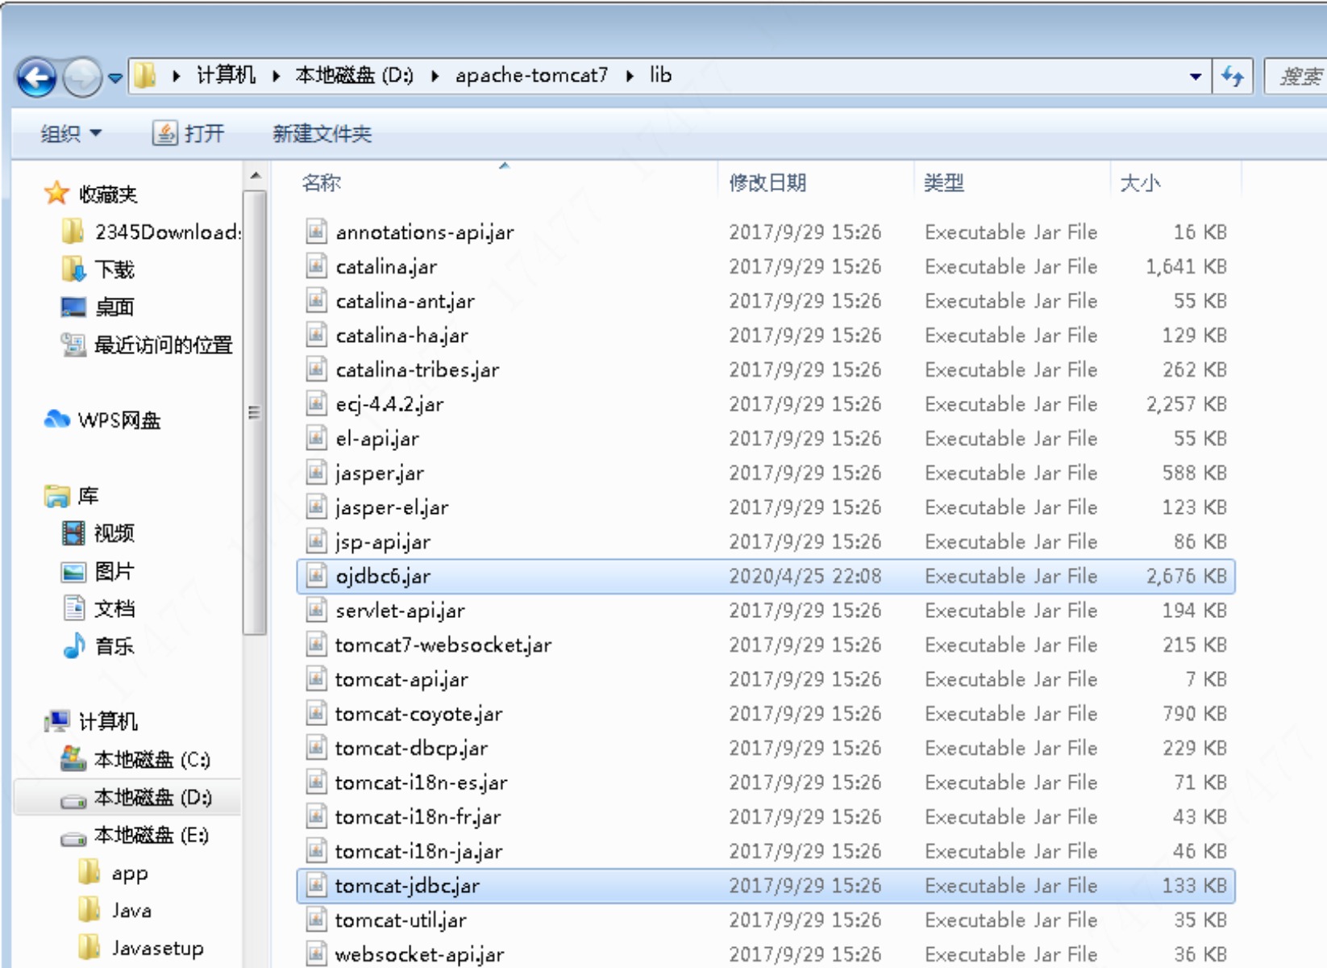Viewport: 1327px width, 968px height.
Task: Sort by the 类型 column header
Action: [x=943, y=183]
